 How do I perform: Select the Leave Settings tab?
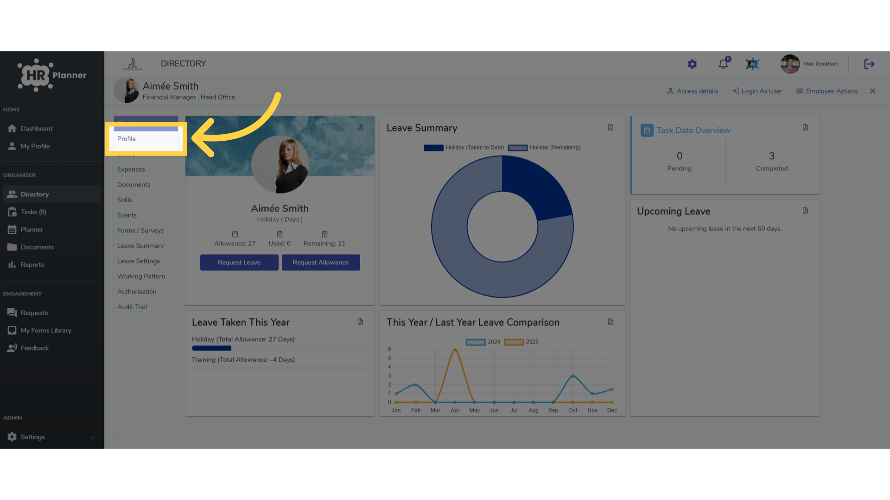click(x=146, y=261)
